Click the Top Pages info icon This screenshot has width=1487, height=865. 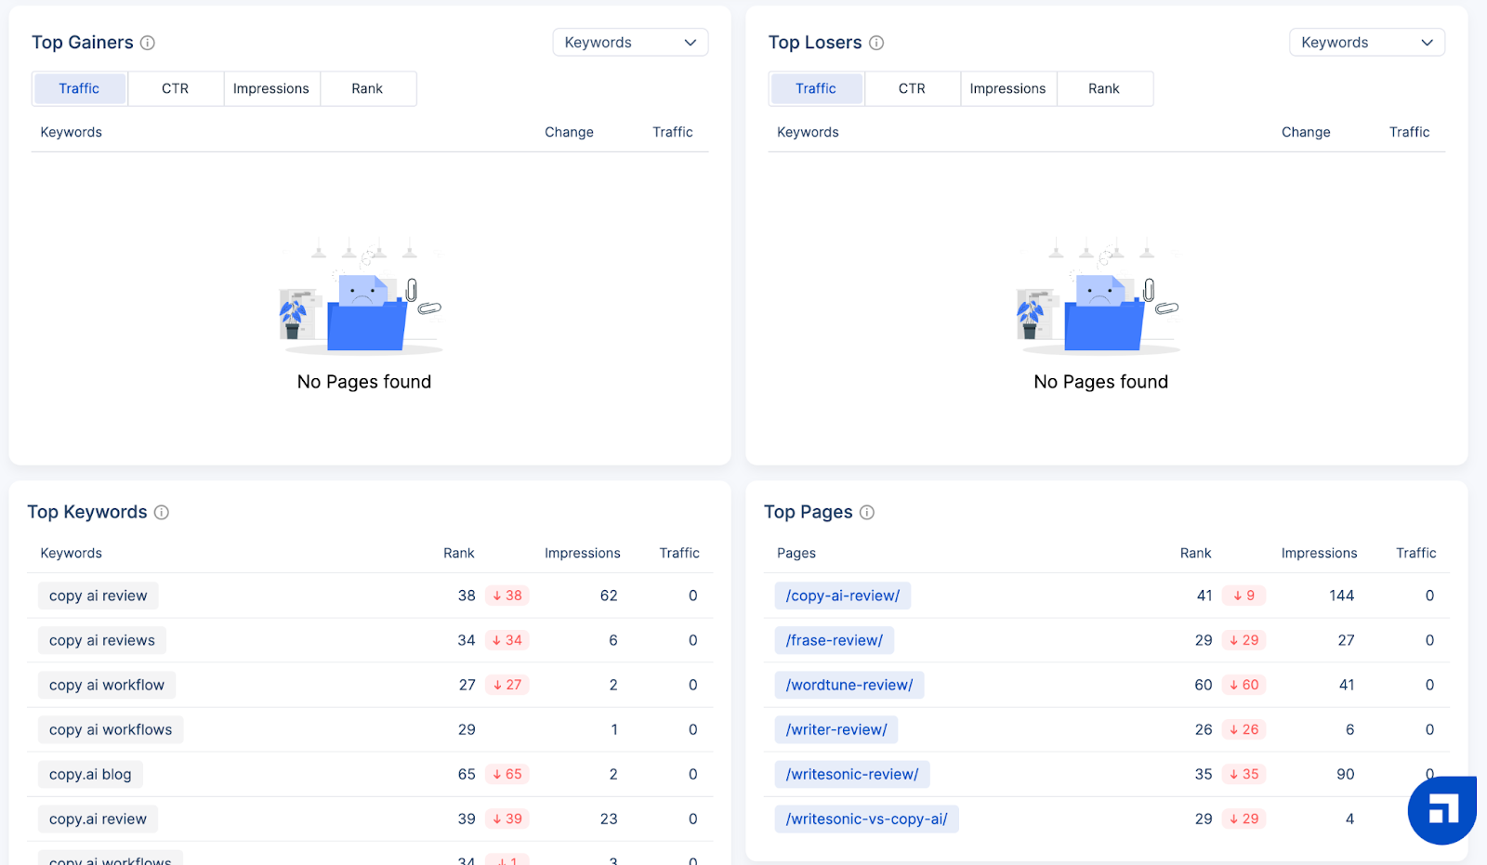(x=867, y=512)
